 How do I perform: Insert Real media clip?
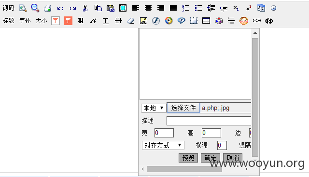tap(182, 20)
